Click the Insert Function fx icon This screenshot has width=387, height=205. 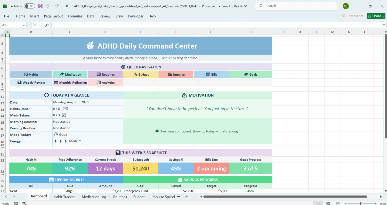(47, 25)
